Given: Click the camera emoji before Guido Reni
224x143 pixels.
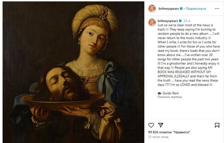Looking at the screenshot, I should (159, 94).
